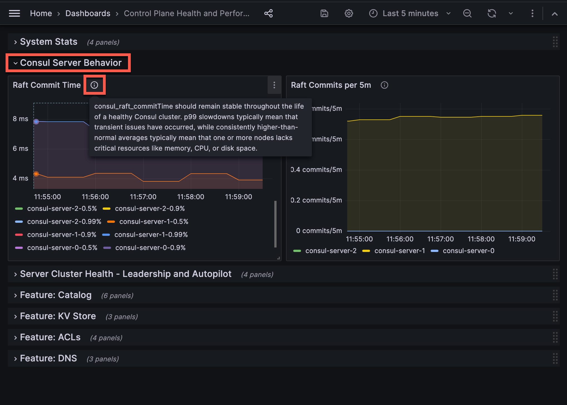Share the current dashboard
This screenshot has height=405, width=567.
tap(268, 13)
